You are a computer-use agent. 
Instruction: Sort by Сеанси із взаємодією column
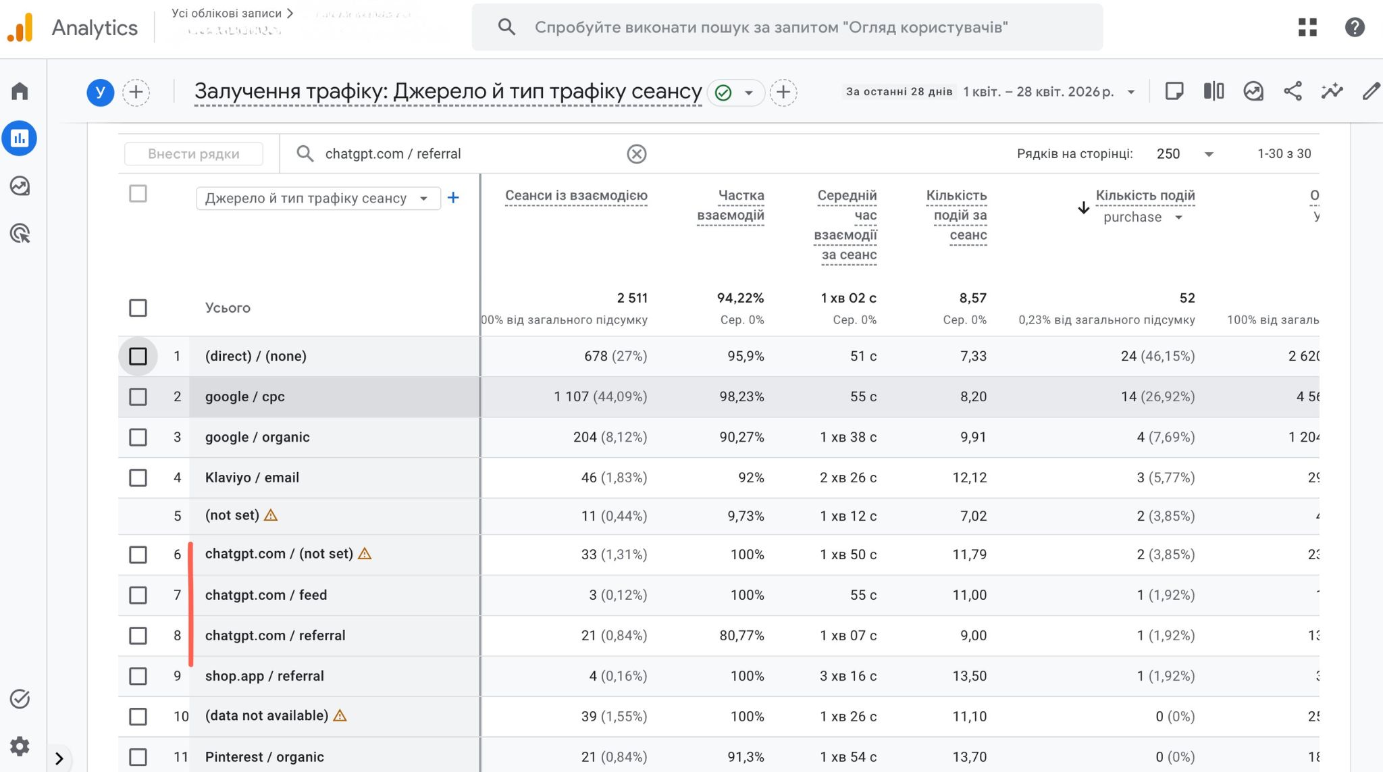point(576,196)
